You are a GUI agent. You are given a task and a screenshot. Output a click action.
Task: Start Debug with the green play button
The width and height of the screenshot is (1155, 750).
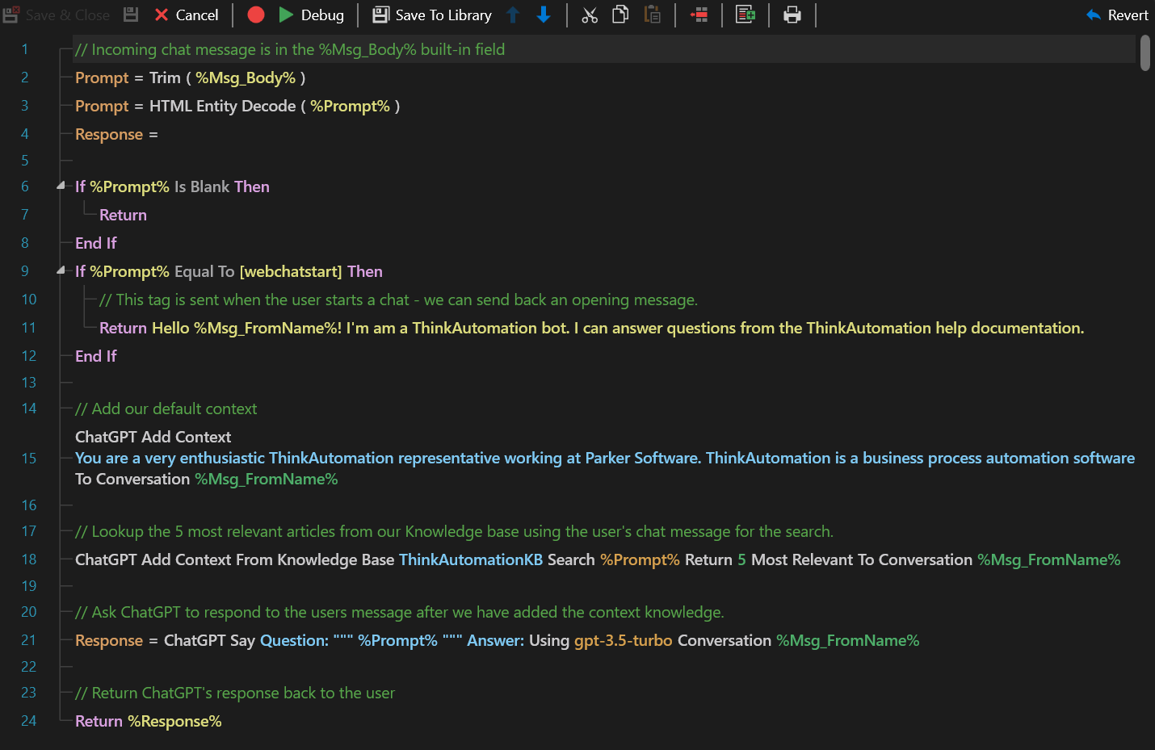311,15
